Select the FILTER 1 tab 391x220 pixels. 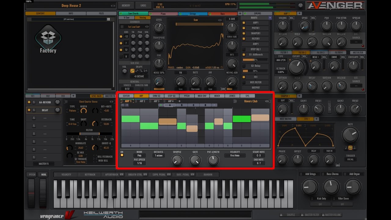(283, 53)
